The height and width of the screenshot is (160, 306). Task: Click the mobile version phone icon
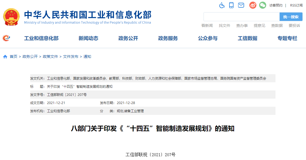tap(231, 5)
